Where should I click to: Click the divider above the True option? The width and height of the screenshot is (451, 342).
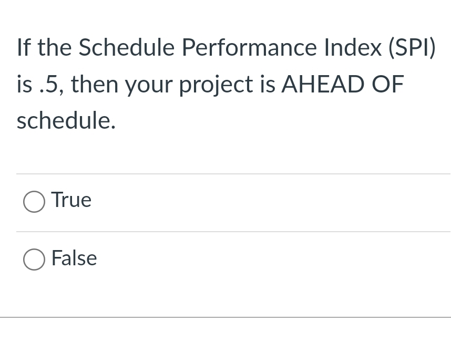coord(226,173)
